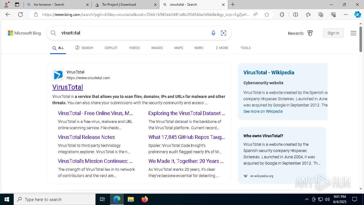Click the Sign in button
The width and height of the screenshot is (364, 205).
pyautogui.click(x=333, y=33)
